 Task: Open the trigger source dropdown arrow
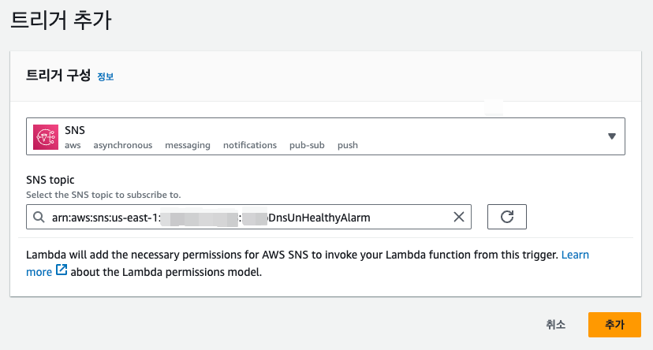coord(611,136)
